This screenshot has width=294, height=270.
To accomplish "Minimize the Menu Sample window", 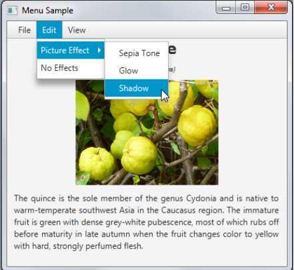I will [226, 7].
